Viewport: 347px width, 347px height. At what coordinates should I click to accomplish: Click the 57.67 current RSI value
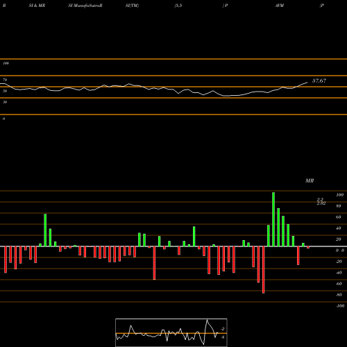click(319, 81)
